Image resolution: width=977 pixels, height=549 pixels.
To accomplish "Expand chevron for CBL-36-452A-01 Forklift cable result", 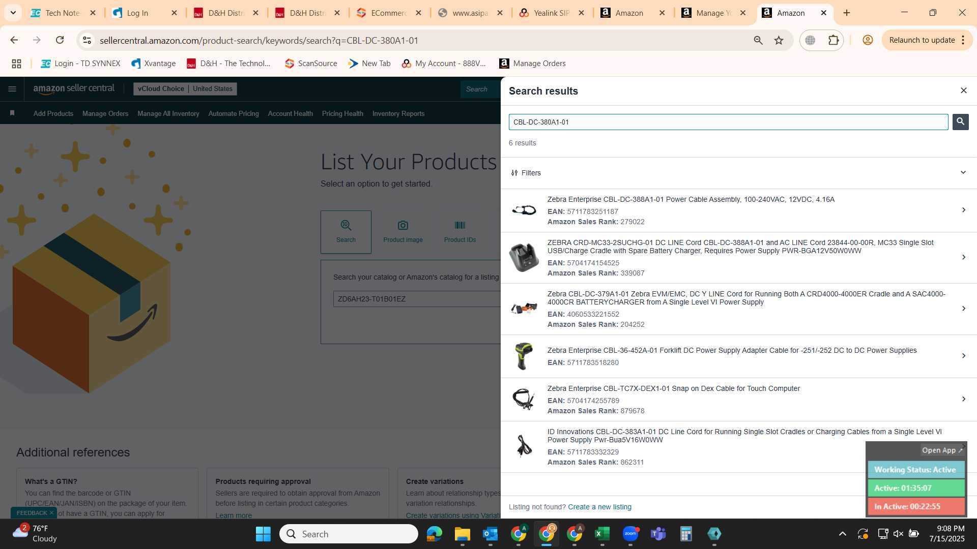I will [963, 356].
